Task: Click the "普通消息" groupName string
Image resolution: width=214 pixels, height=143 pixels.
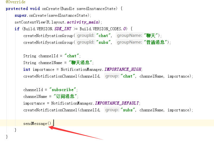Action: 155,42
